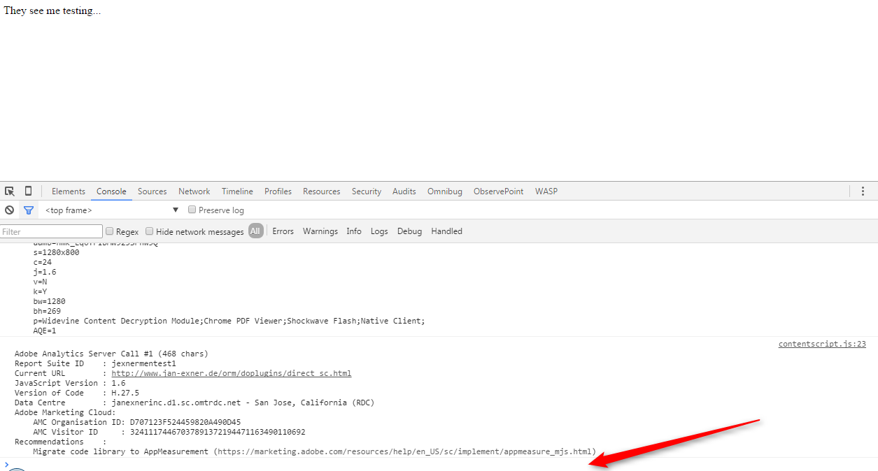Tick the Hide network messages checkbox
This screenshot has width=878, height=471.
coord(150,231)
